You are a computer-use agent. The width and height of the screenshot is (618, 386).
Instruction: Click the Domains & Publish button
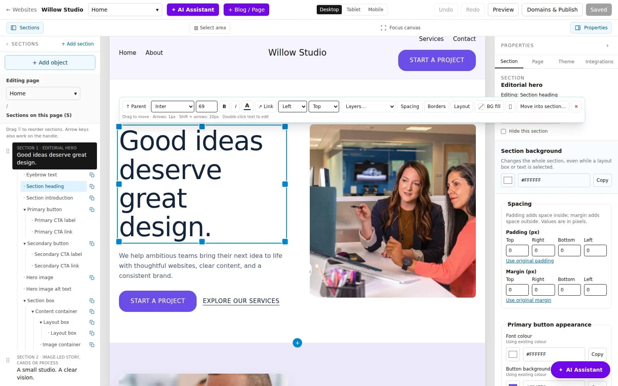(552, 10)
